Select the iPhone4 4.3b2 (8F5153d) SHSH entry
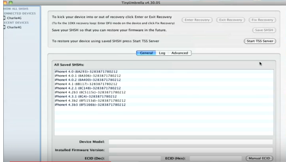The image size is (286, 162). click(x=164, y=101)
